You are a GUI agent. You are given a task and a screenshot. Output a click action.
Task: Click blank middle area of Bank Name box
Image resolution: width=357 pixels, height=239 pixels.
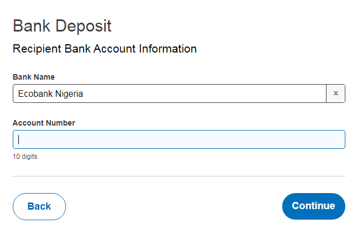pos(182,93)
